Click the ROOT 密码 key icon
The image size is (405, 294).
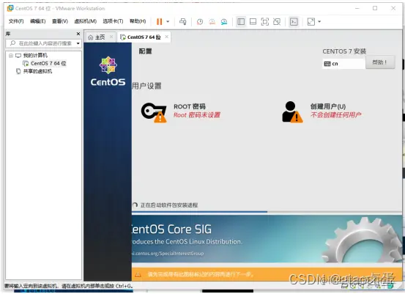(x=154, y=112)
